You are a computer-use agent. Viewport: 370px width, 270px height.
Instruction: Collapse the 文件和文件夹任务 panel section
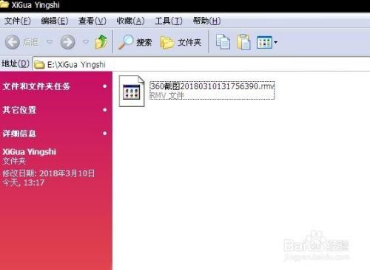click(105, 86)
